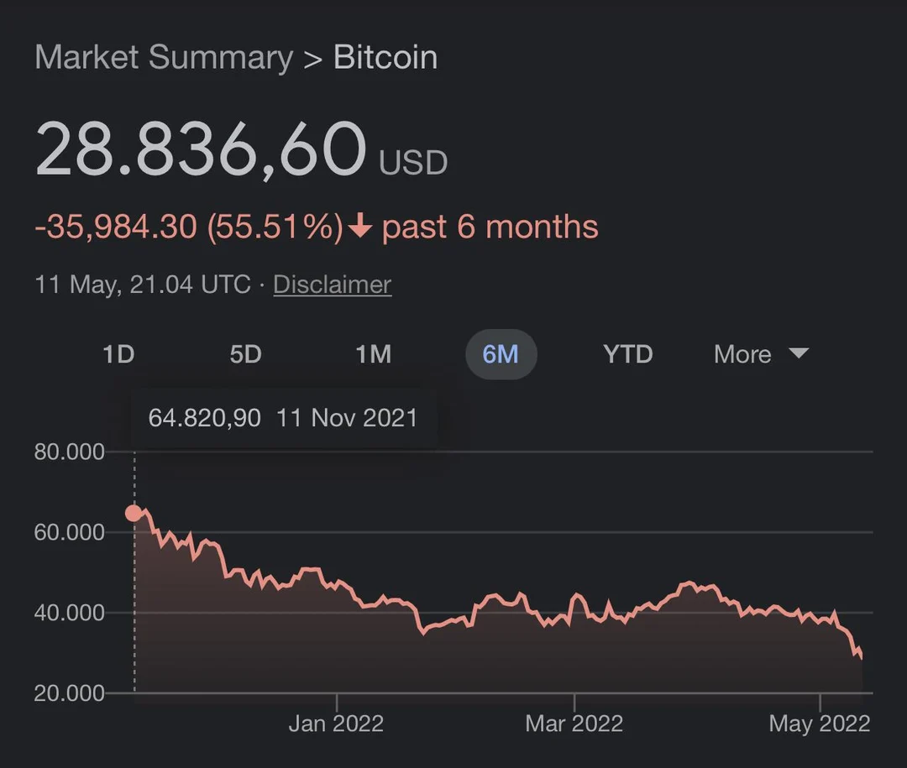Click the Mar 2022 axis label
This screenshot has width=907, height=768.
tap(574, 723)
